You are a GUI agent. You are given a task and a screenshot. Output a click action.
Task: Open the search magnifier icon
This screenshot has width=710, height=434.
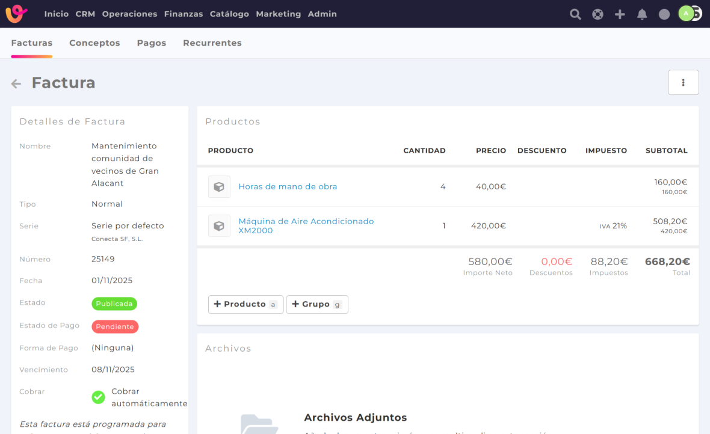[x=575, y=14]
